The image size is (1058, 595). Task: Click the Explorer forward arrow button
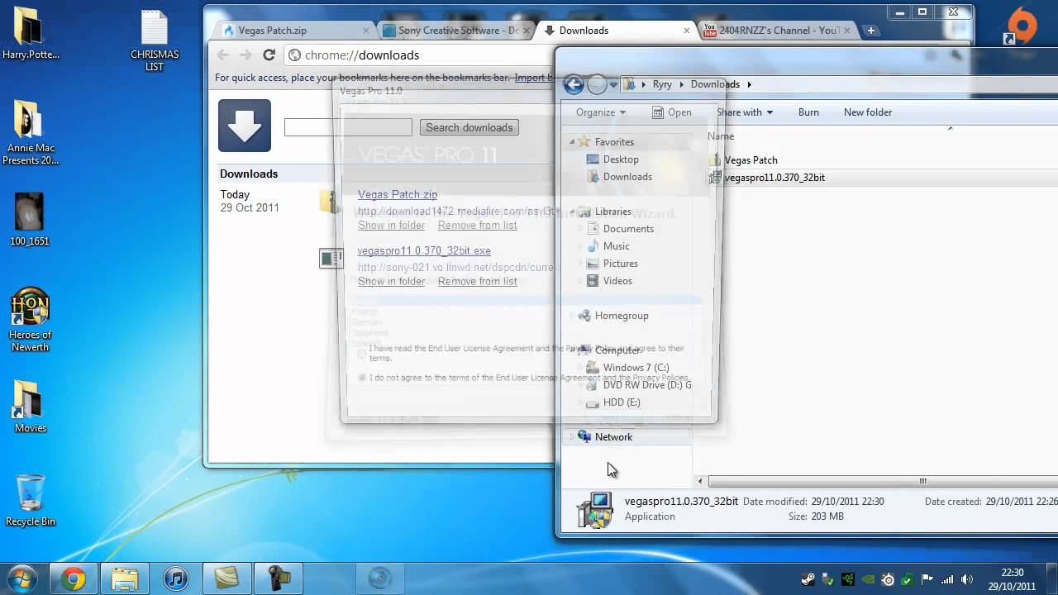[x=597, y=84]
